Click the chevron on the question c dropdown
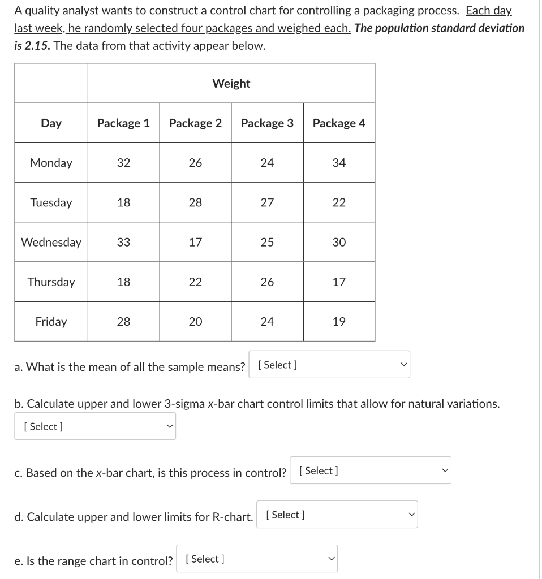Image resolution: width=542 pixels, height=579 pixels. coord(445,470)
